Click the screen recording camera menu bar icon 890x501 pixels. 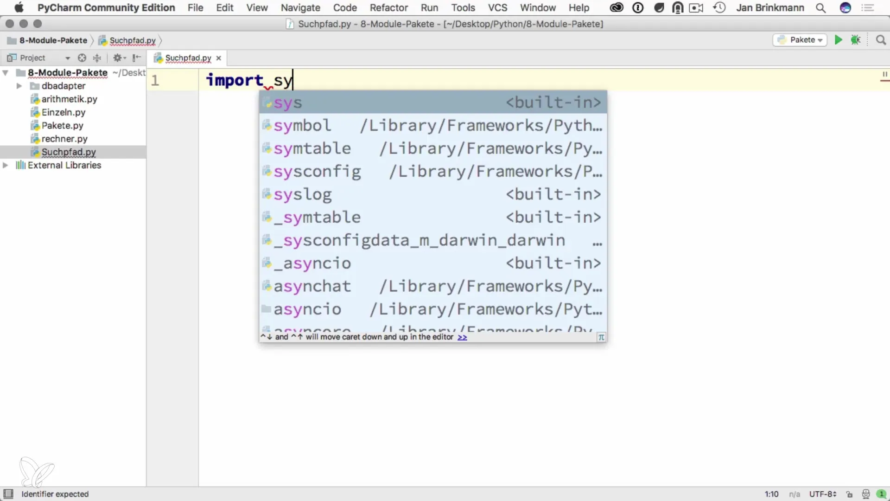[x=696, y=8]
